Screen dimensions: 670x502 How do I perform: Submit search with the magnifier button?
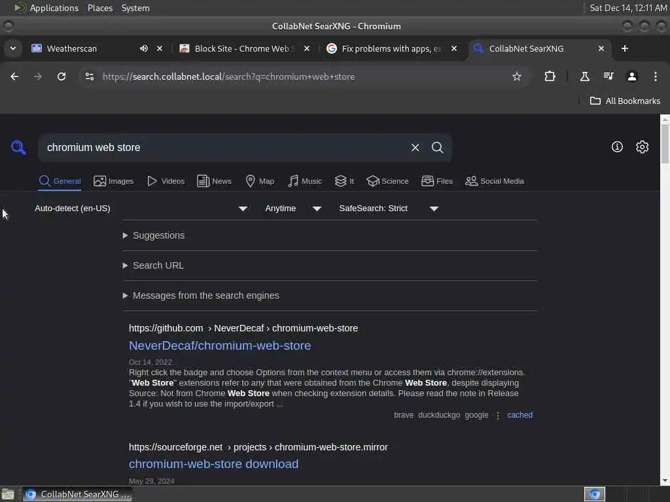(437, 148)
